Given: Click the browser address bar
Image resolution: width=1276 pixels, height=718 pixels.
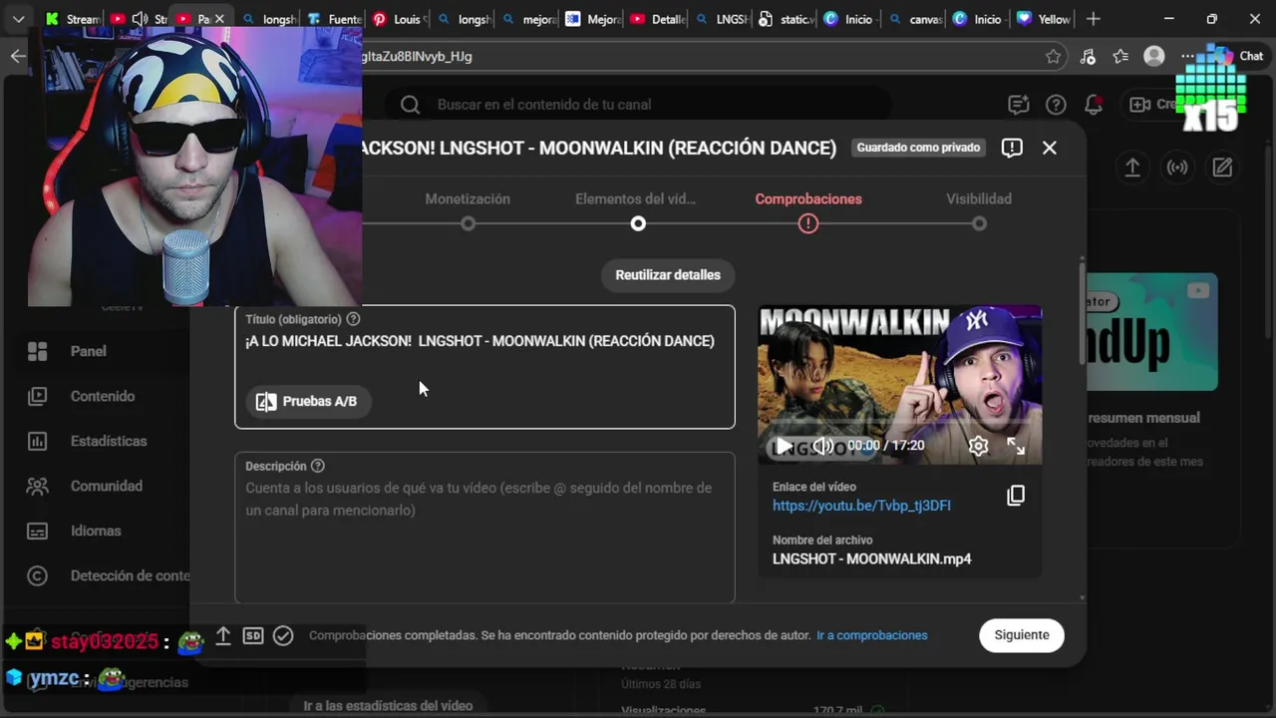Looking at the screenshot, I should [x=698, y=57].
